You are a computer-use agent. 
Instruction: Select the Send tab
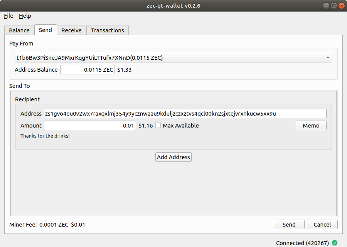pyautogui.click(x=45, y=30)
